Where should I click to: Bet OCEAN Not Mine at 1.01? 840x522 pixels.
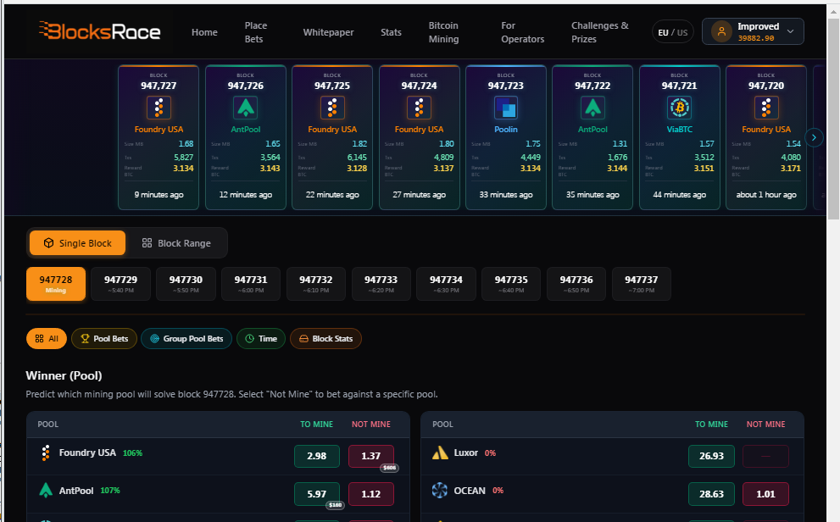(765, 494)
